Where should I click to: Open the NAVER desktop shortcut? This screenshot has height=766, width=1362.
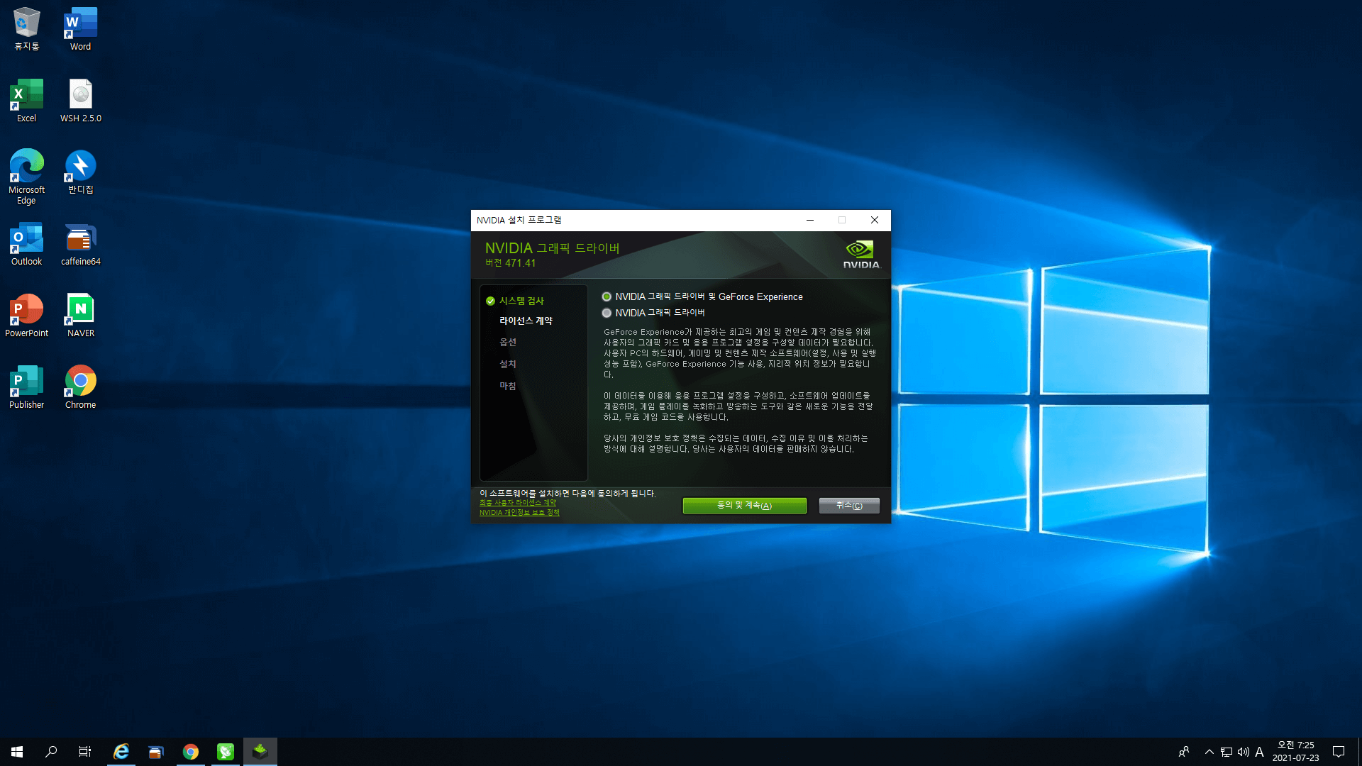point(80,316)
